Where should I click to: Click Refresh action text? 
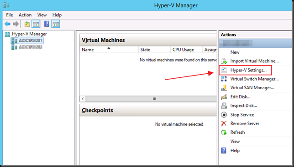tap(237, 132)
